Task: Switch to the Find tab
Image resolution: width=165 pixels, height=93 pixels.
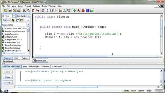Action: (x=16, y=58)
